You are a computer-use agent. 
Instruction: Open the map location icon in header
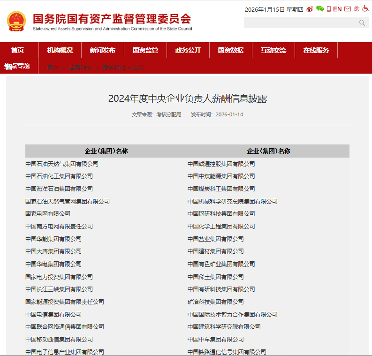point(357,9)
